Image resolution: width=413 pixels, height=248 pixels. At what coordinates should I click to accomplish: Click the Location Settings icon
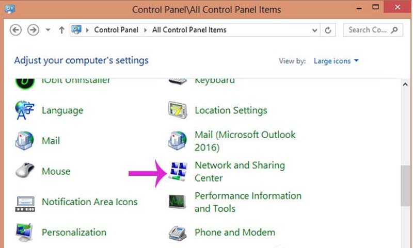tap(178, 110)
